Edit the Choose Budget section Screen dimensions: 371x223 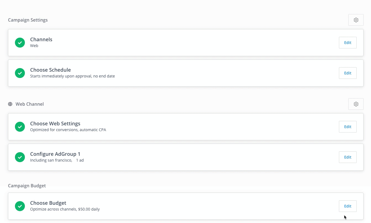[348, 206]
